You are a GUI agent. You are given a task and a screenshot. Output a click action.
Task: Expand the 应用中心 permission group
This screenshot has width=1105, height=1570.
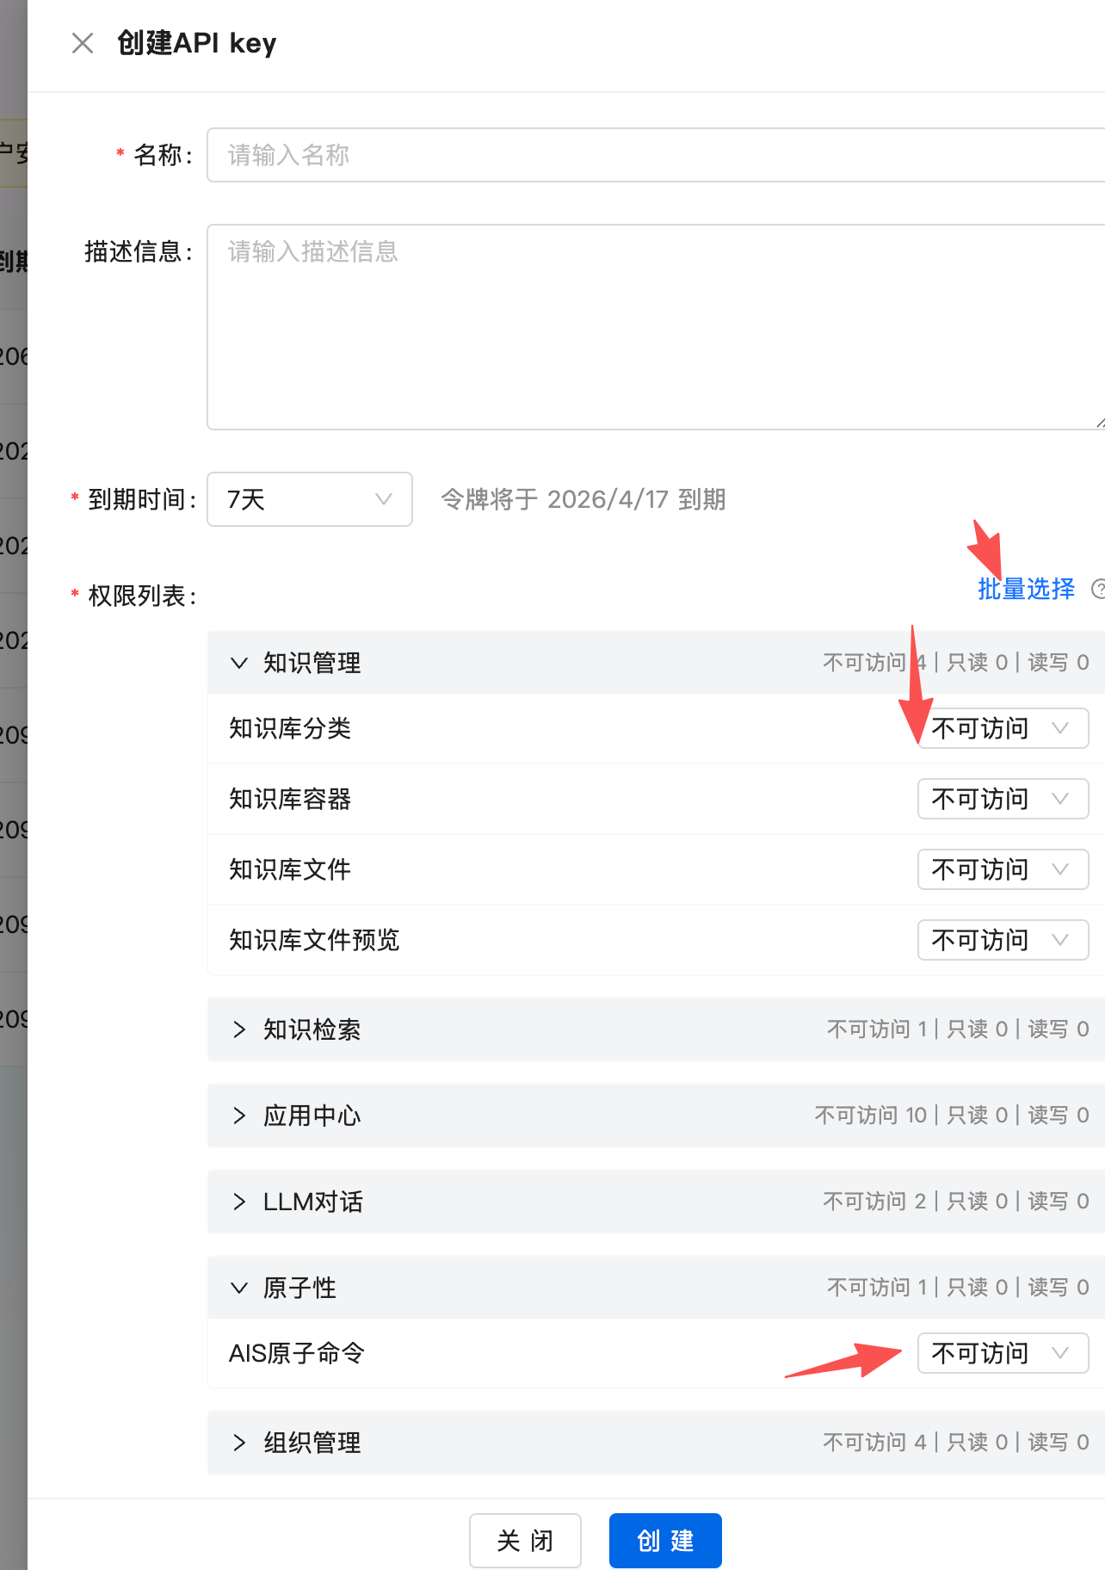click(x=239, y=1116)
